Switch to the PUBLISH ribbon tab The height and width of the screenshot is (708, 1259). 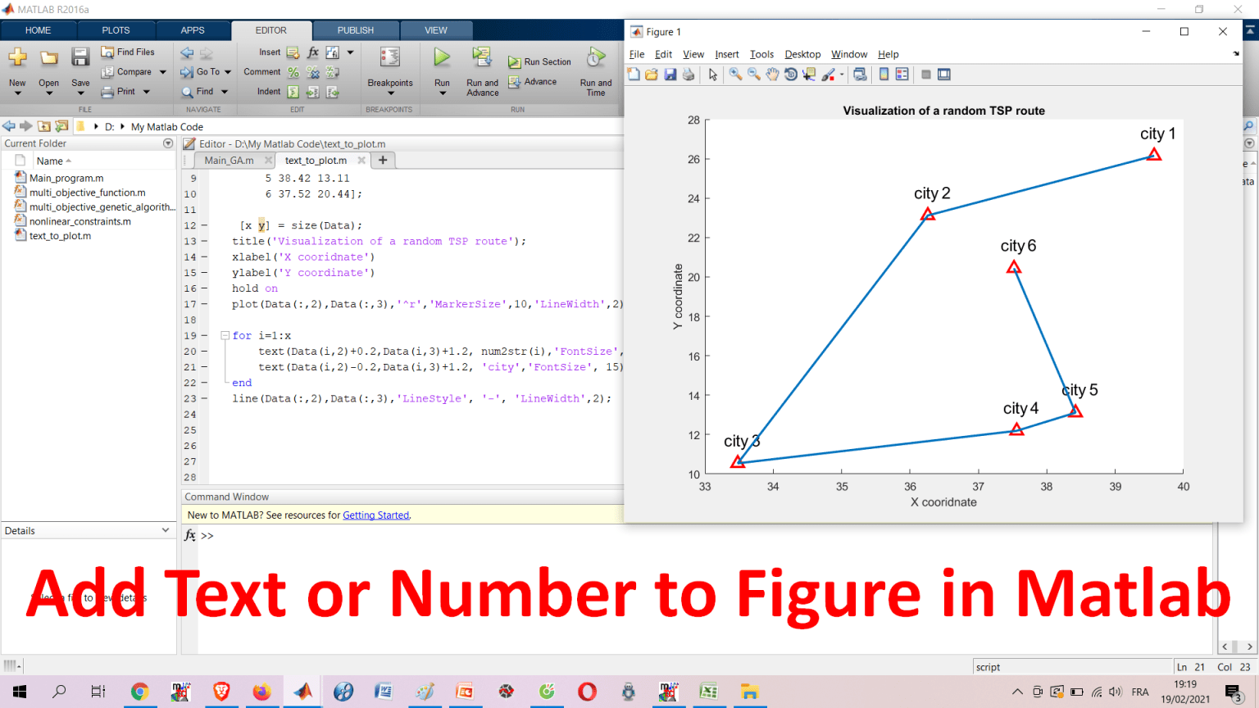click(356, 30)
